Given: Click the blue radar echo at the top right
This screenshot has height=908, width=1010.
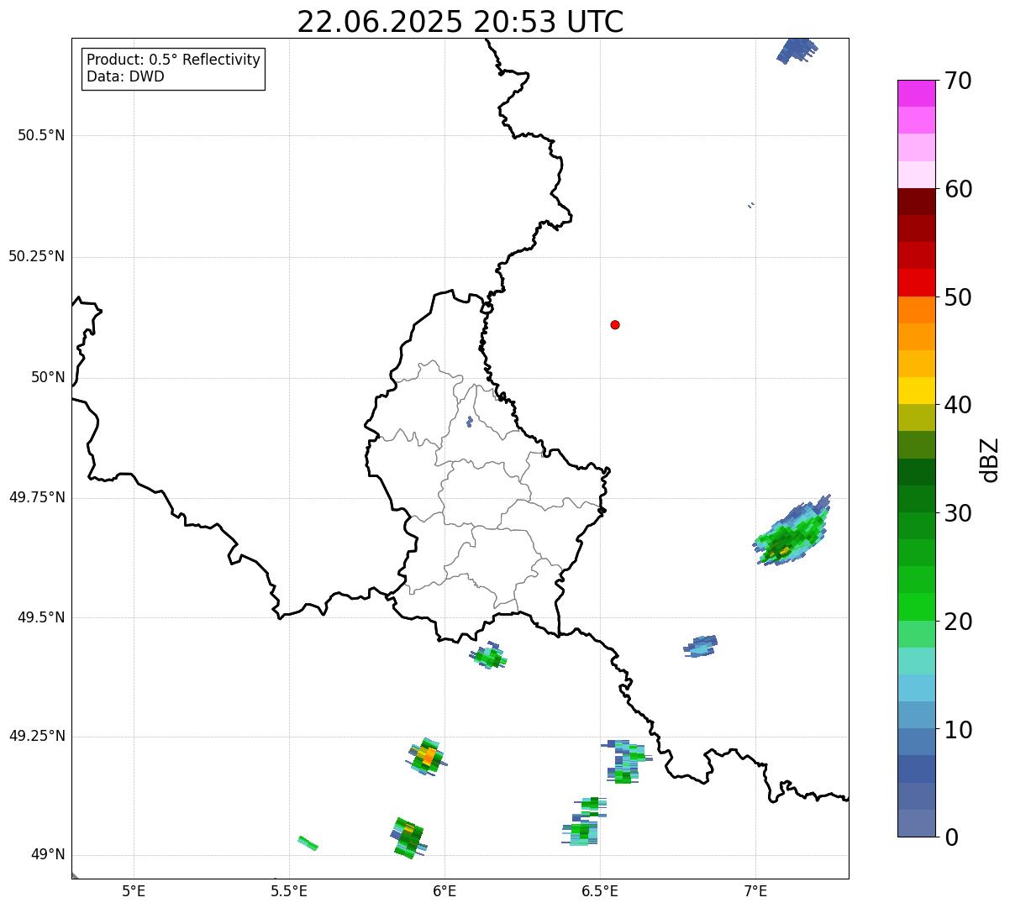Looking at the screenshot, I should coord(797,50).
